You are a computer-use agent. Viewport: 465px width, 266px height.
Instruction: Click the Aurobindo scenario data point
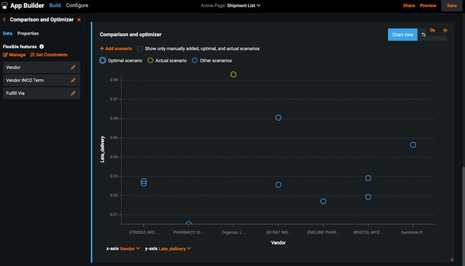[x=413, y=145]
